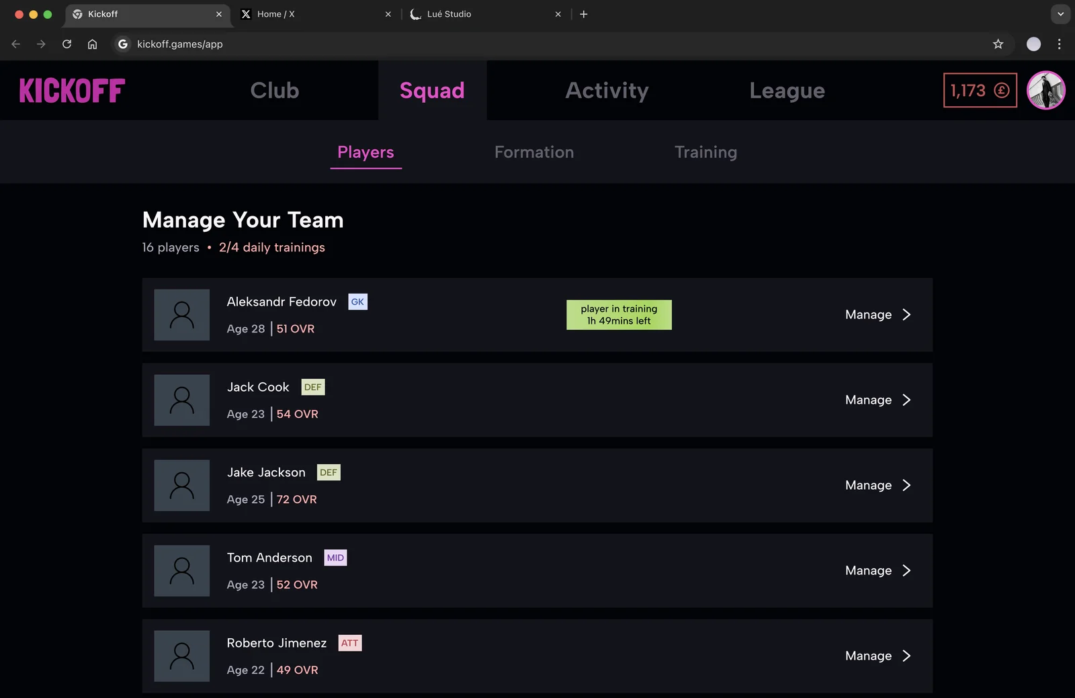This screenshot has height=698, width=1075.
Task: Expand the tab search dropdown arrow
Action: [1060, 14]
